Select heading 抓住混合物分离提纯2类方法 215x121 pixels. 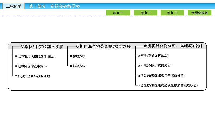(105, 46)
